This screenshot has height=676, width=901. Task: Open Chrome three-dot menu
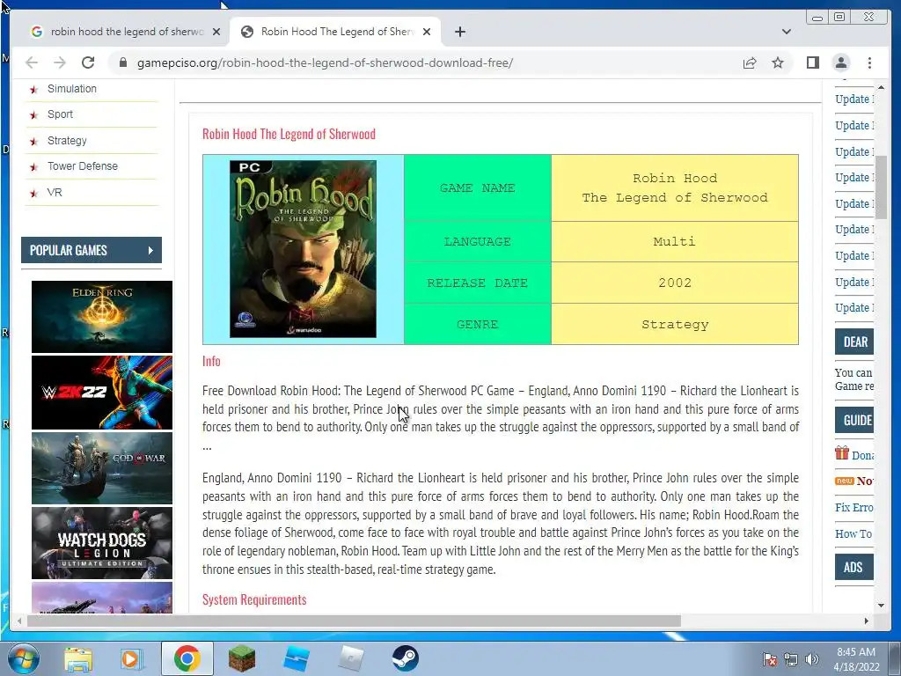pos(869,62)
